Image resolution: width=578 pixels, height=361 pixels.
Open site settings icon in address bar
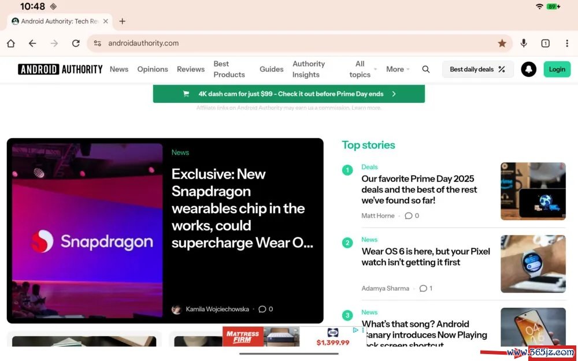pos(97,43)
